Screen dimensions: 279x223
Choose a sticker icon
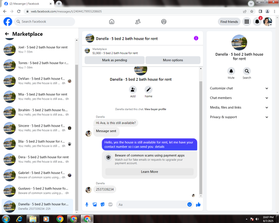tap(103, 205)
